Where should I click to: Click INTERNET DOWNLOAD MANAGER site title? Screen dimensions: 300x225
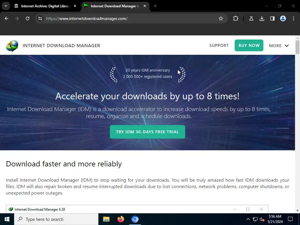coord(61,45)
